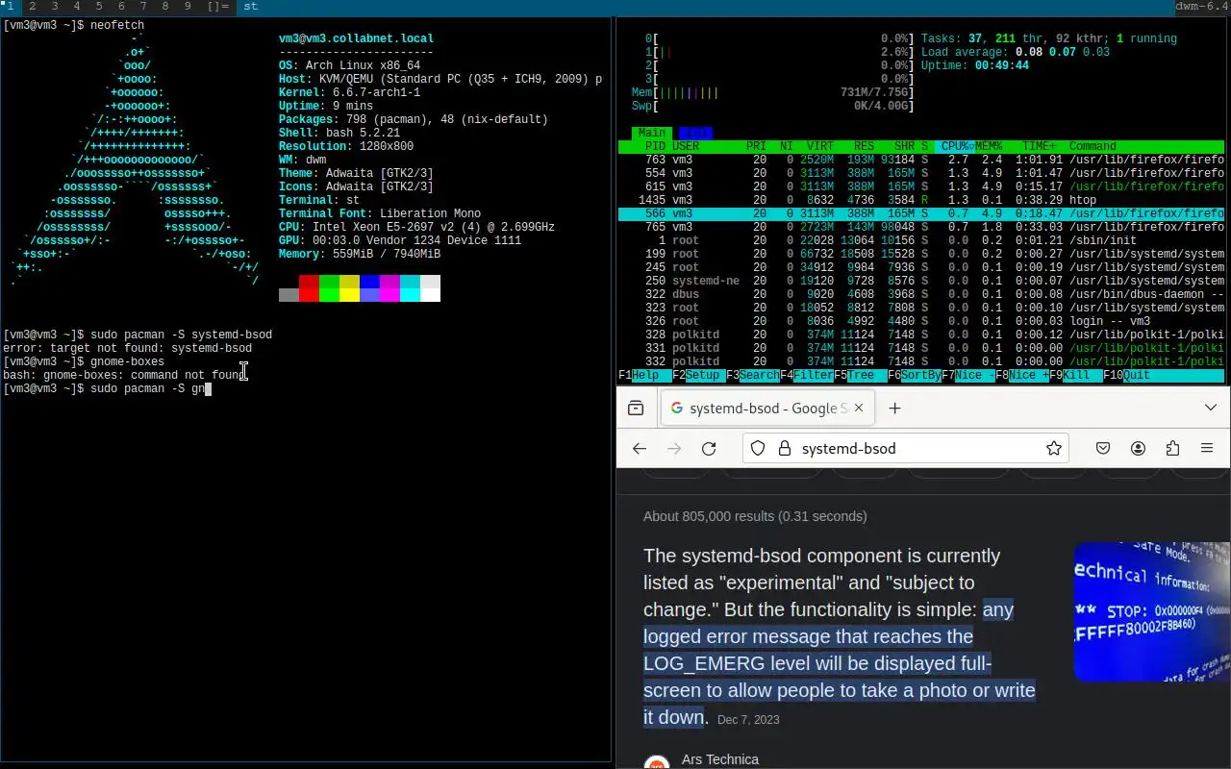Switch to the I/O tab in htop
1231x769 pixels.
coord(694,133)
